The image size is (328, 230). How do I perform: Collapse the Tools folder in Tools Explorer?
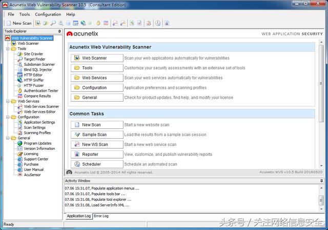[x=8, y=49]
